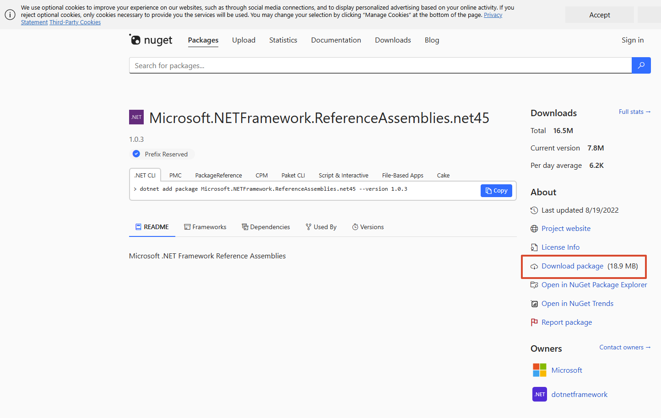Open the Dependencies tab

coord(266,227)
